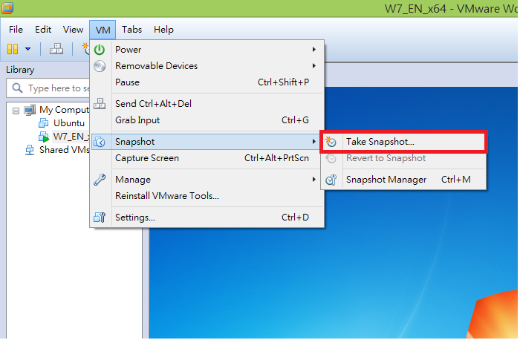Click the library search field
Image resolution: width=520 pixels, height=340 pixels.
pyautogui.click(x=52, y=88)
